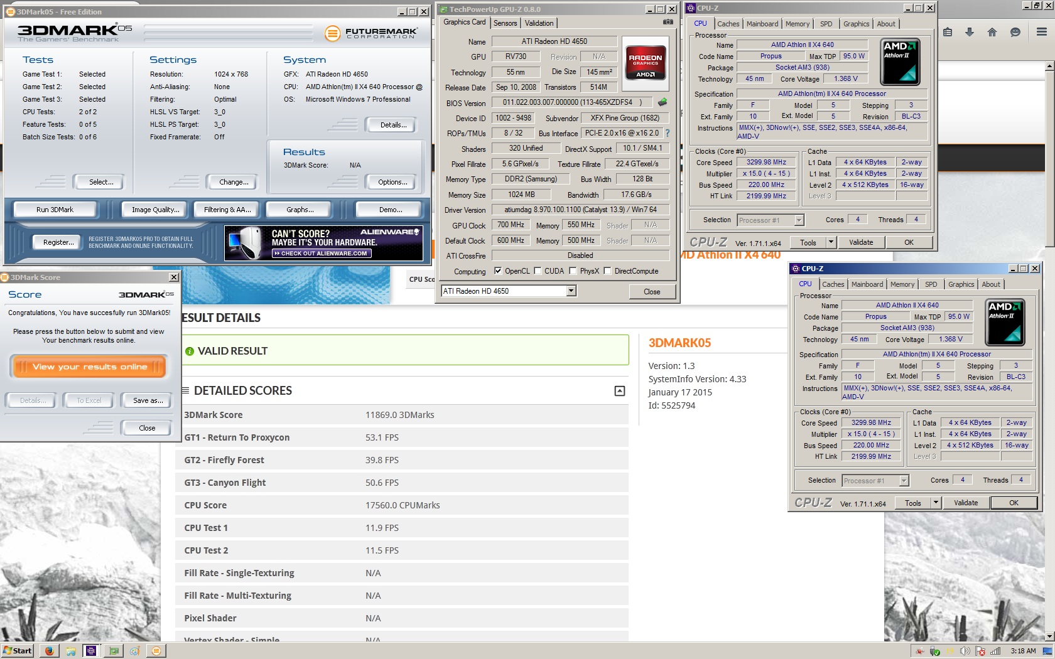Toggle OpenCL checkbox in GPU-Z
1055x659 pixels.
coord(498,271)
